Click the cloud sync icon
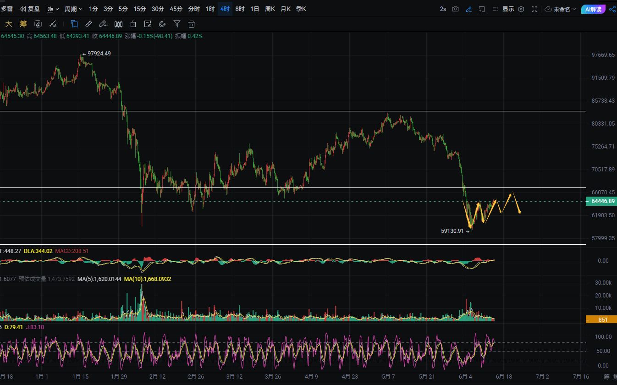The width and height of the screenshot is (617, 385). (x=548, y=9)
